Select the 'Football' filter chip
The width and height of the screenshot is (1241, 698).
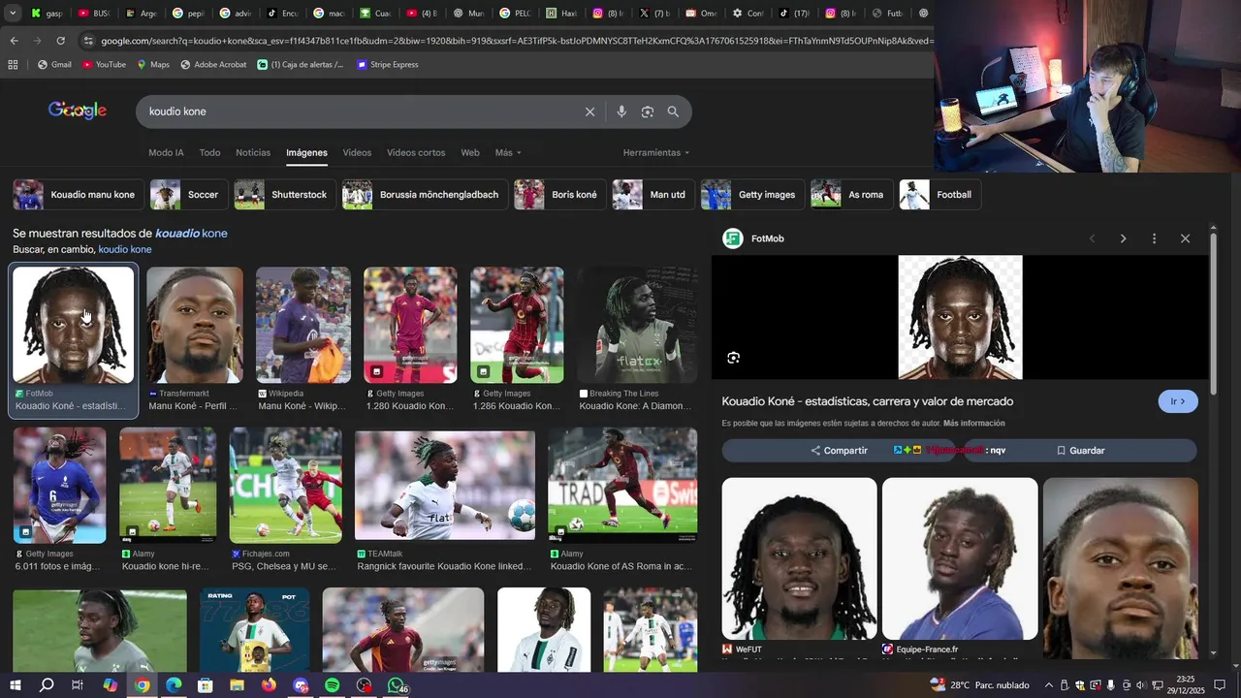(939, 195)
